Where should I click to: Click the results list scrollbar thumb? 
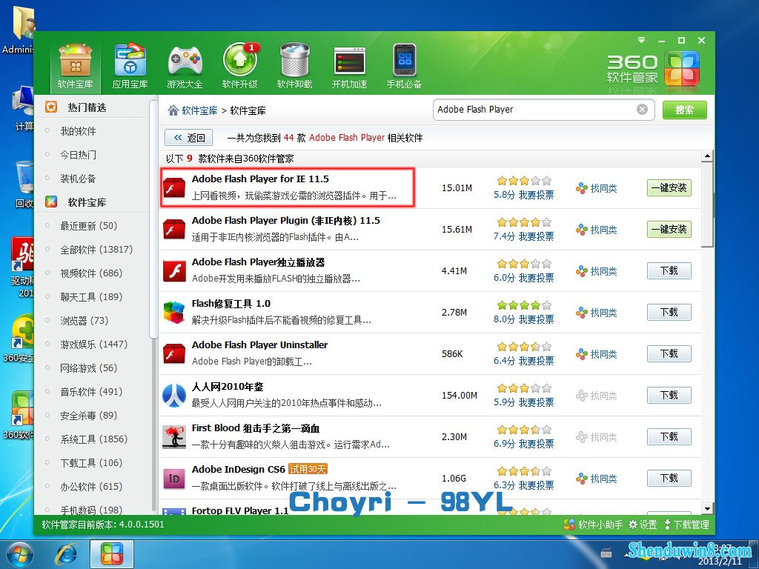707,205
